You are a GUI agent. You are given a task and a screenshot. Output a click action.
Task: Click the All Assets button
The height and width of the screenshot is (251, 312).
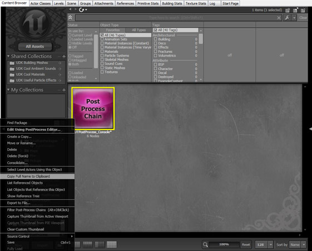(x=35, y=47)
